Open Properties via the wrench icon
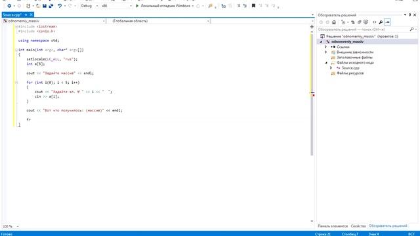This screenshot has width=420, height=236. point(381,22)
